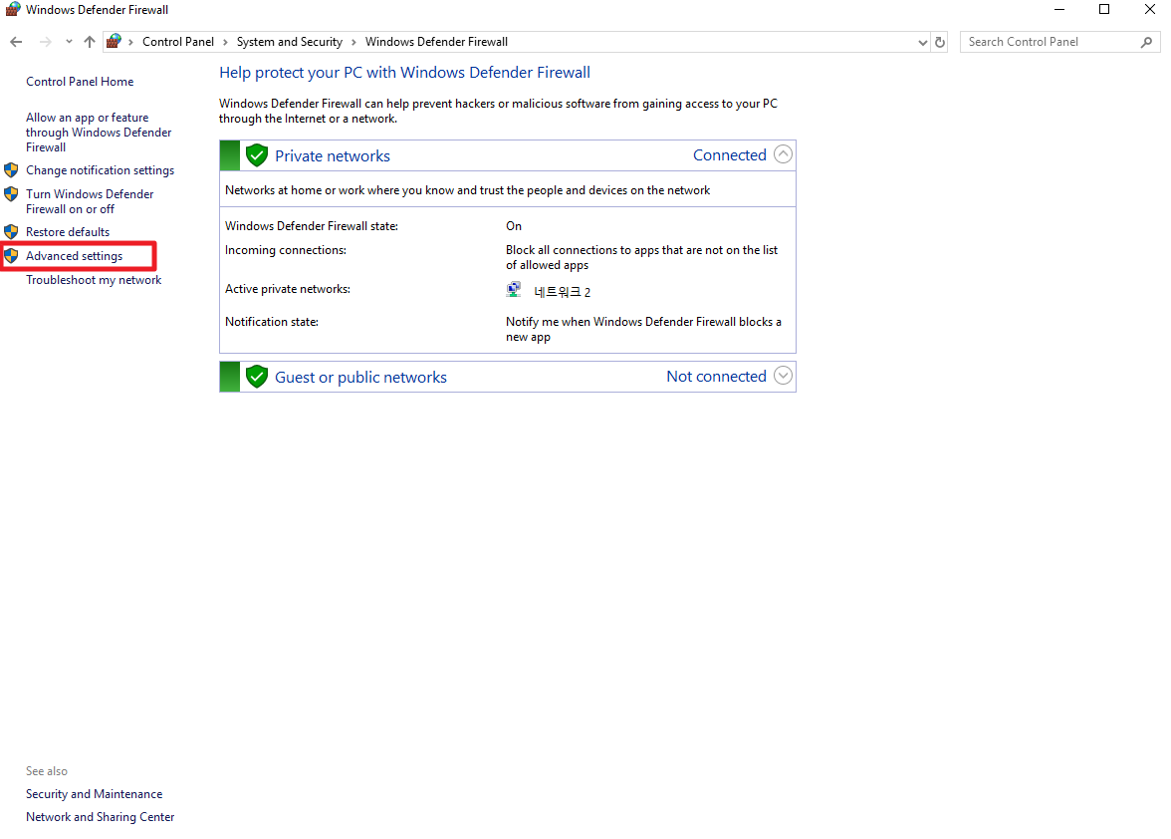Click the forward navigation arrow
The width and height of the screenshot is (1171, 839).
coord(46,42)
